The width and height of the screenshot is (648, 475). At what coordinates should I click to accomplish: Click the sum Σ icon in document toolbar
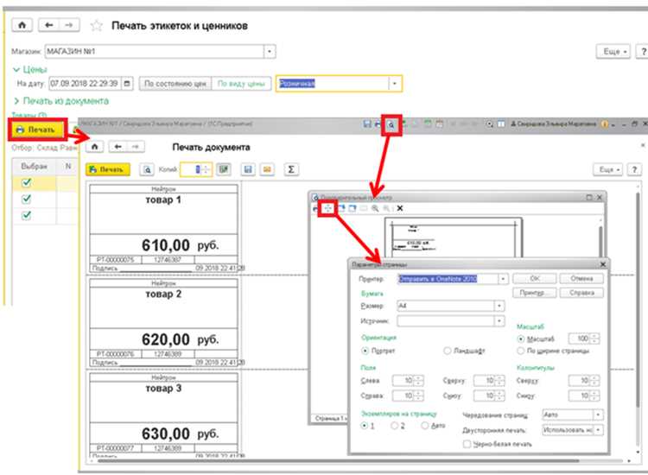click(291, 169)
